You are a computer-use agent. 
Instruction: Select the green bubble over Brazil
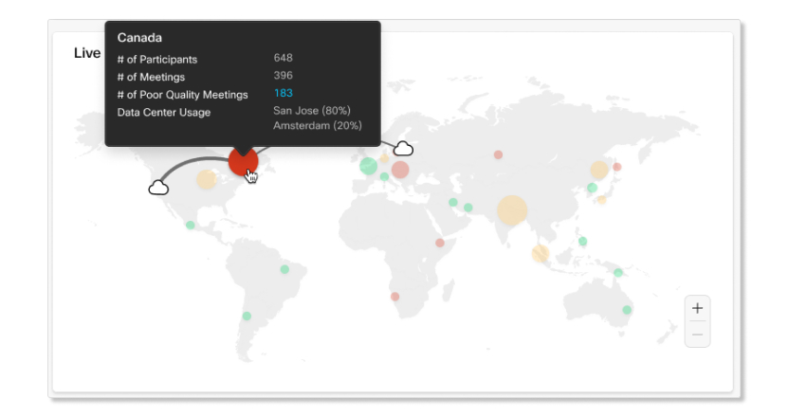click(284, 269)
